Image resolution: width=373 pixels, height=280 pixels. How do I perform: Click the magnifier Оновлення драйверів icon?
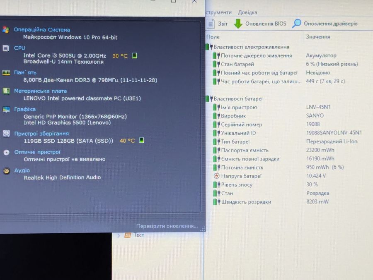pyautogui.click(x=296, y=23)
